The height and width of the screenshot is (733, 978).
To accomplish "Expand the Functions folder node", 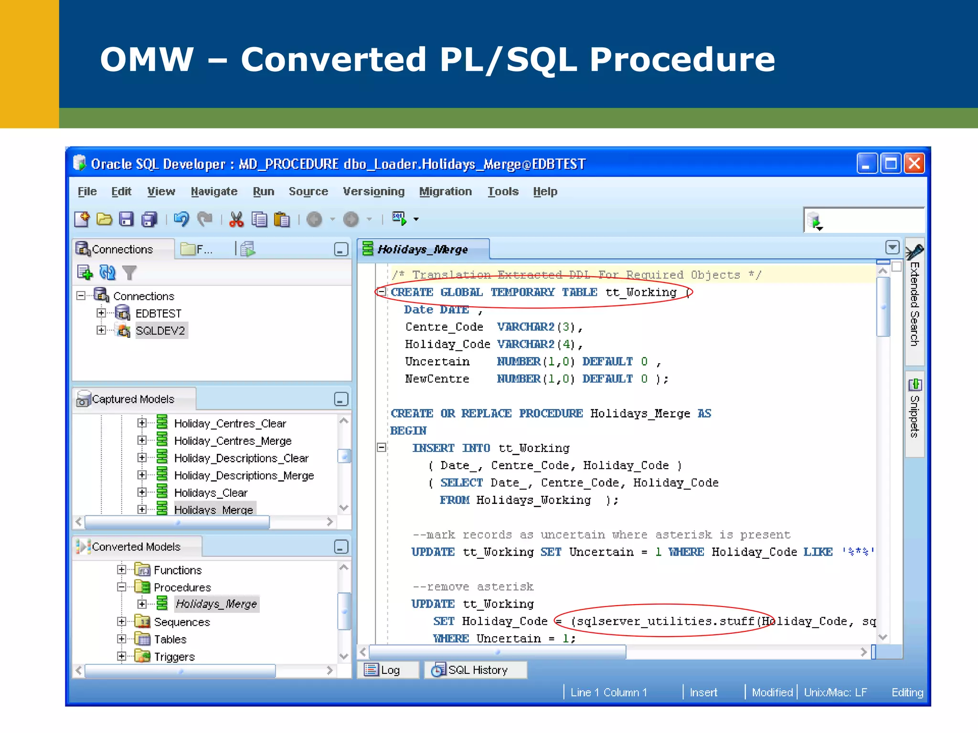I will tap(121, 570).
